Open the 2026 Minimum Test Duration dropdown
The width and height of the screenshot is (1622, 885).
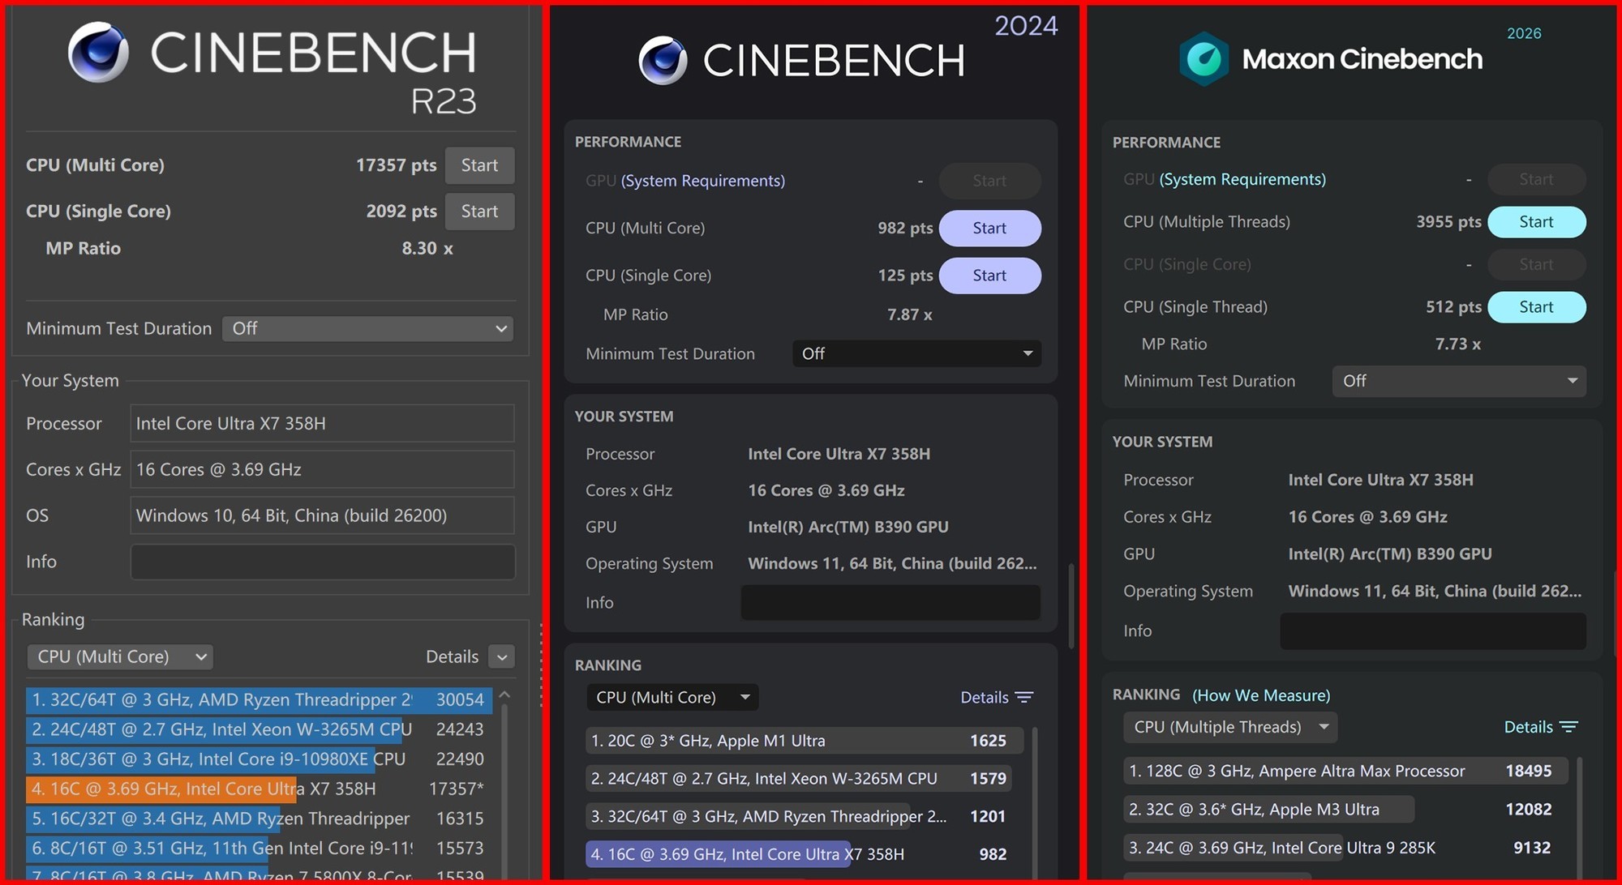coord(1458,381)
